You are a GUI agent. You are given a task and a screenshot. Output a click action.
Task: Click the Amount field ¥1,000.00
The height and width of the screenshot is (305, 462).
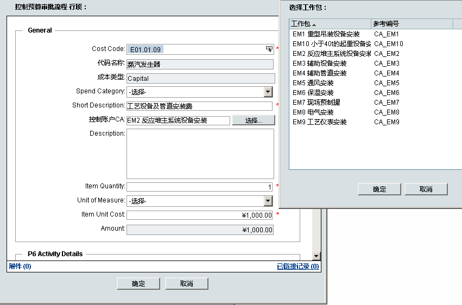pyautogui.click(x=200, y=230)
